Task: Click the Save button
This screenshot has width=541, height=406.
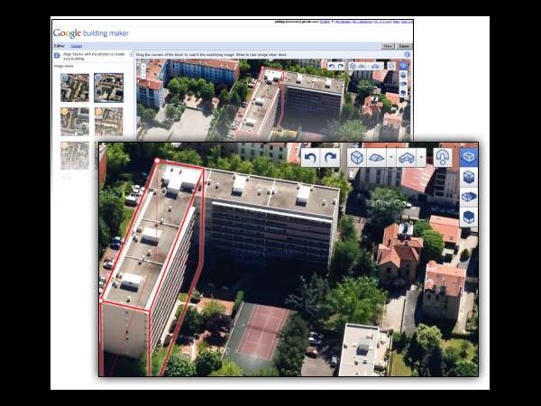Action: (x=404, y=45)
